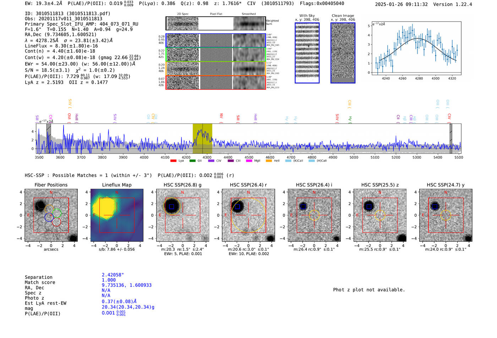497x338 pixels.
Task: Click the Obs: 20201117v011_3010511813 line
Action: (x=64, y=19)
